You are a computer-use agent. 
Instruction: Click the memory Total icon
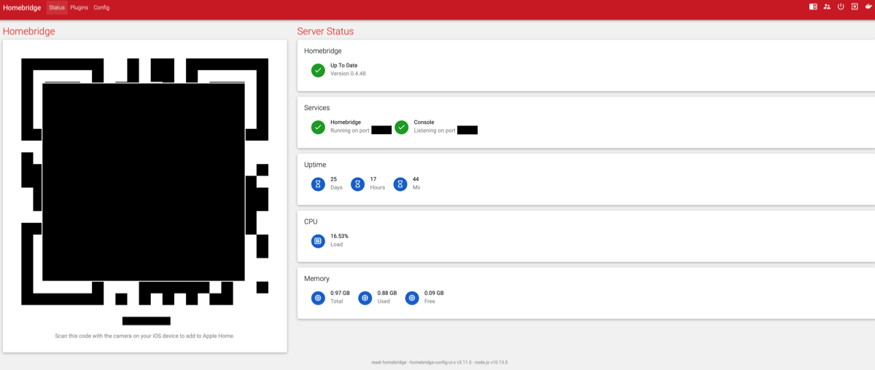[x=318, y=297]
